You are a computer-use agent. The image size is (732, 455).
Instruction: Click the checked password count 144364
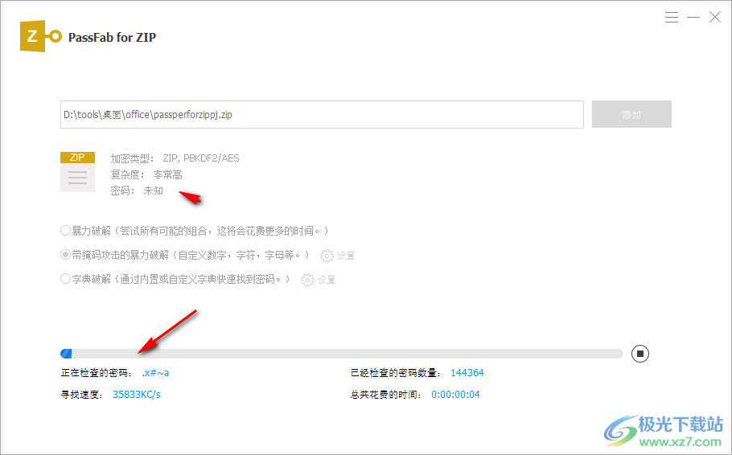pos(467,373)
